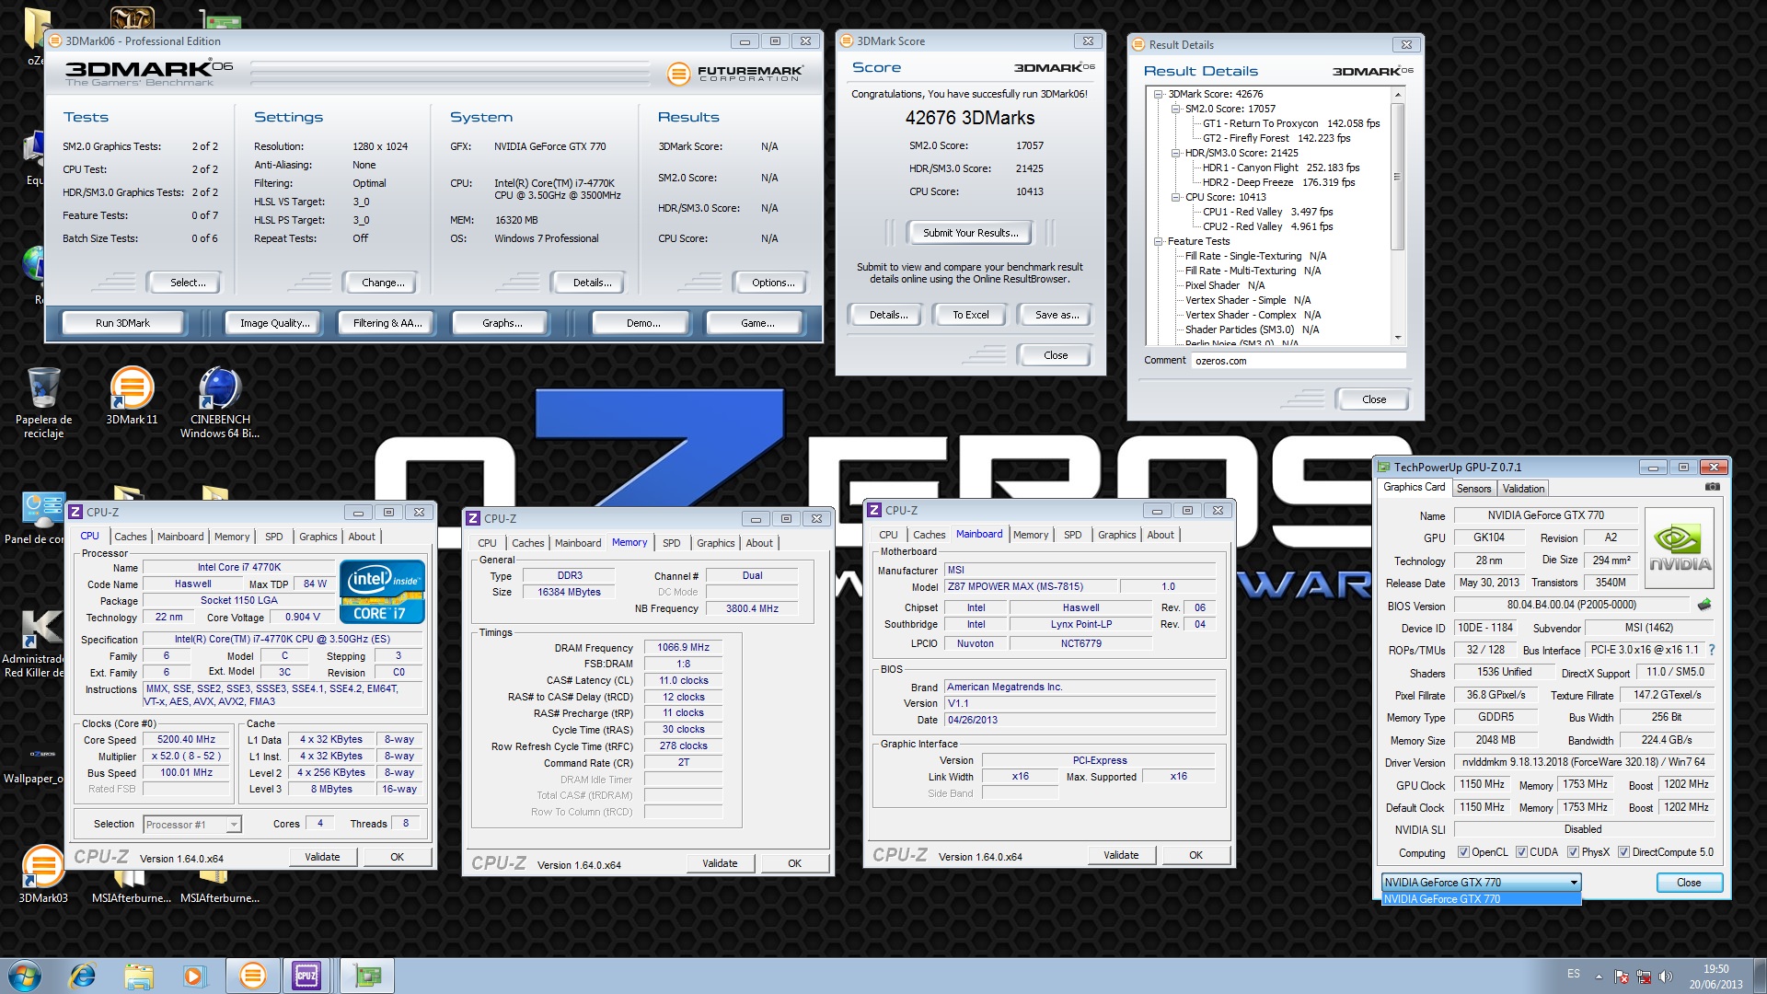Click the Comment field containing ozeros.com
1767x994 pixels.
pyautogui.click(x=1298, y=361)
